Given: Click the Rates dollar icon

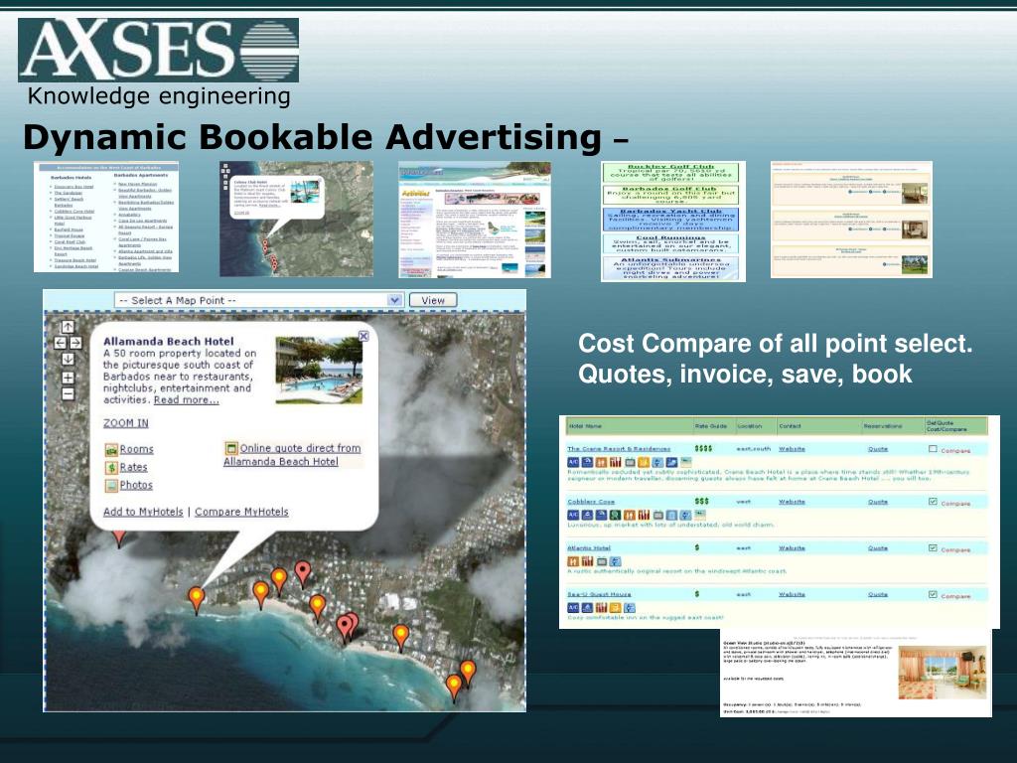Looking at the screenshot, I should [x=111, y=467].
